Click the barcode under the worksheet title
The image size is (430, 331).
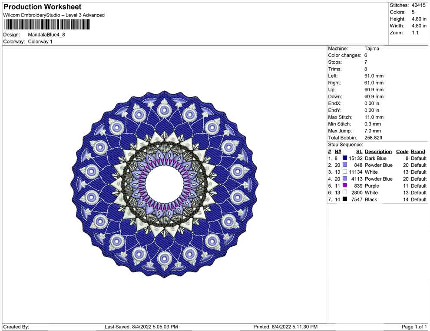46,25
